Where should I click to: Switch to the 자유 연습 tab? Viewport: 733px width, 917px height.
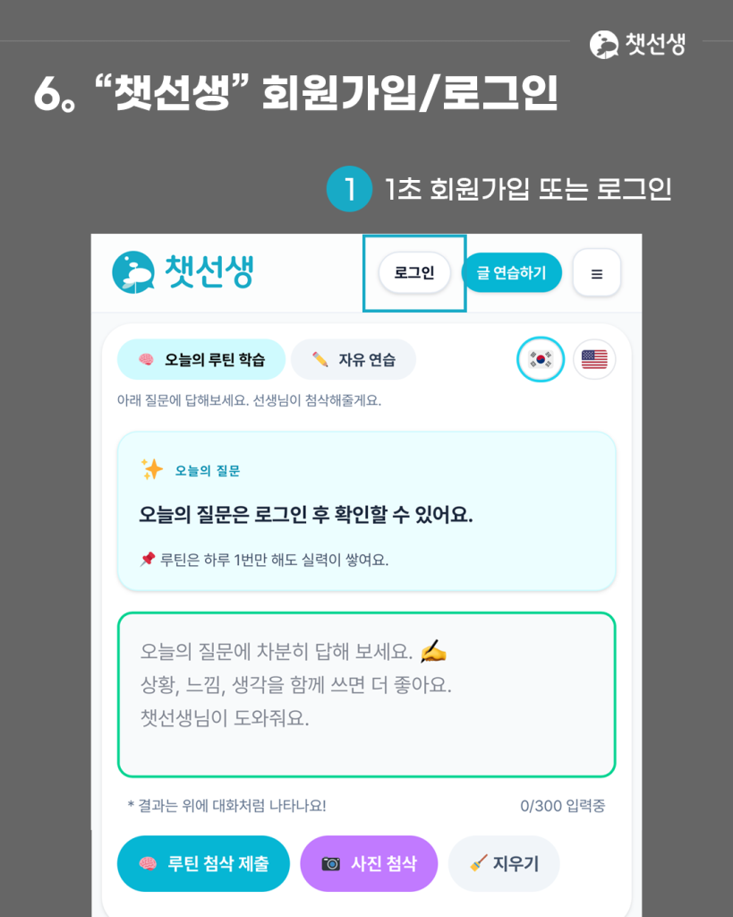click(x=353, y=359)
